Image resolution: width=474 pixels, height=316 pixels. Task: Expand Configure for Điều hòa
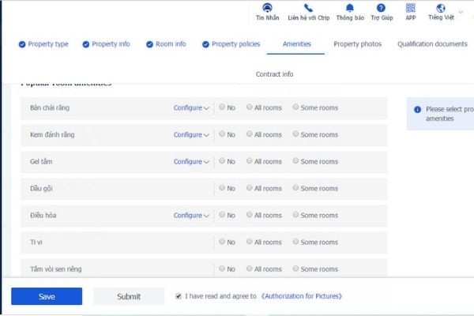[191, 216]
